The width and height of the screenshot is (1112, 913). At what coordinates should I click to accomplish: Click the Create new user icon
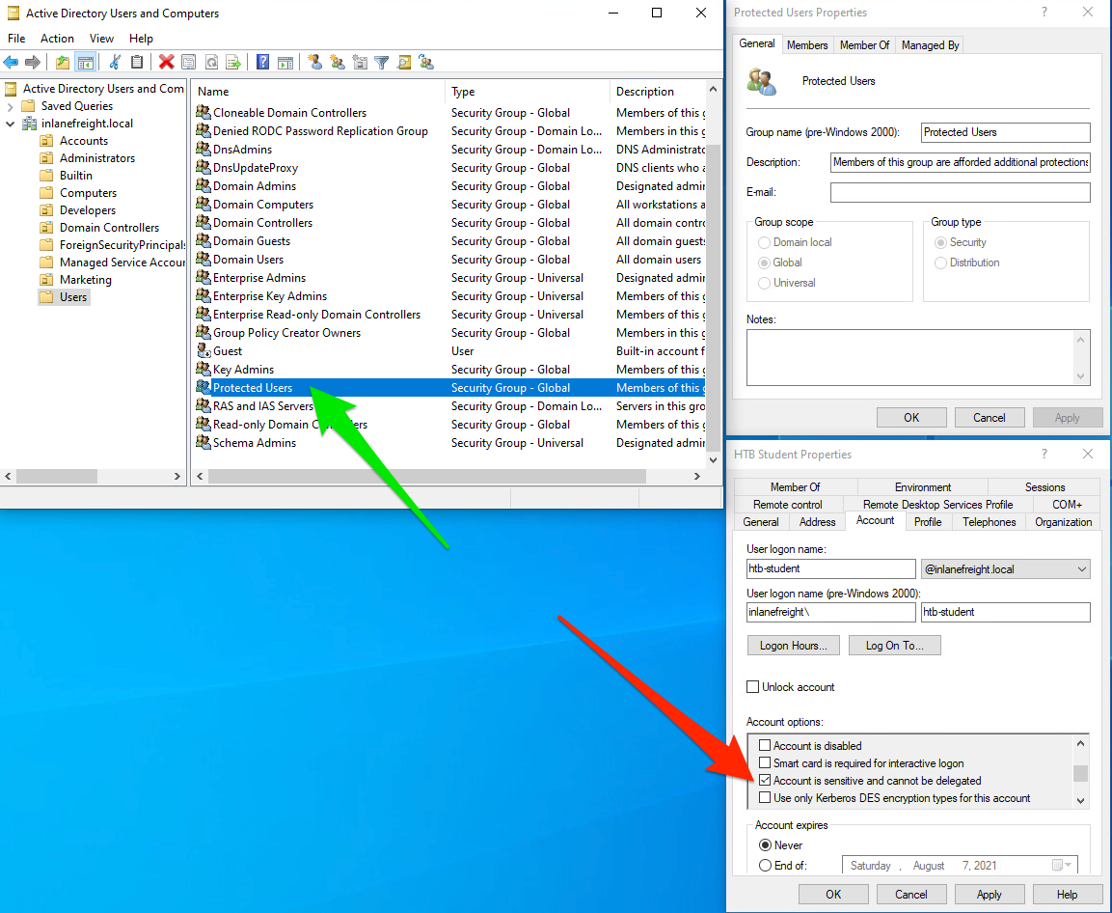[314, 62]
